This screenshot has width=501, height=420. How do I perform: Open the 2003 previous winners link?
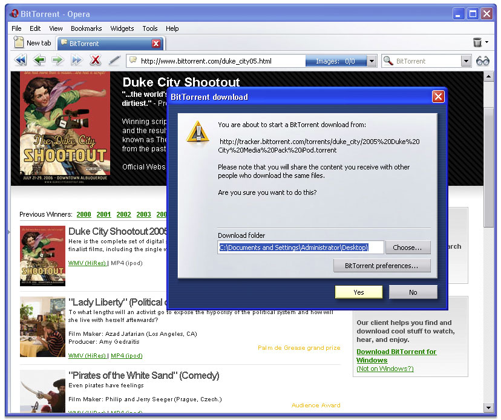[144, 214]
